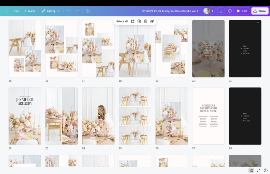Click Select all pages
The image size is (270, 174).
pos(122,21)
